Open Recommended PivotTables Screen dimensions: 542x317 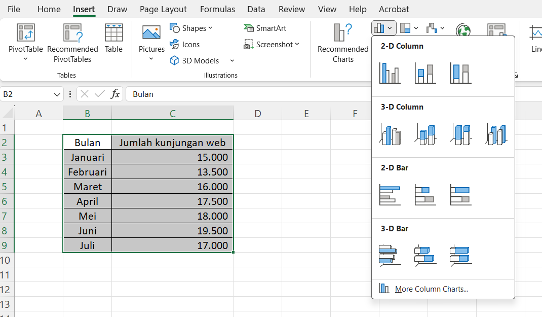72,43
